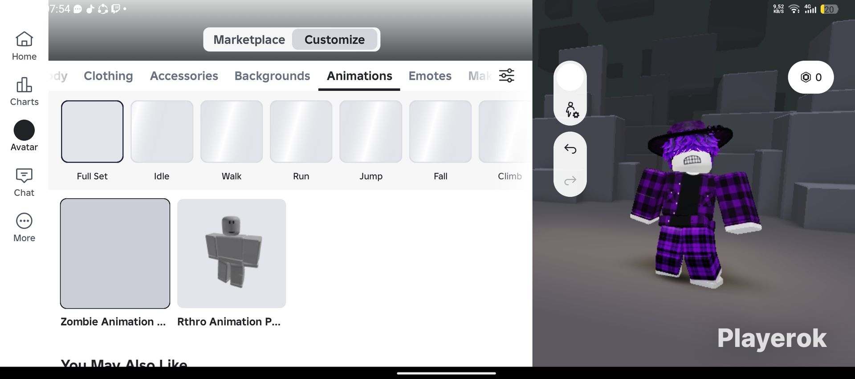Select the Jump animation category
This screenshot has height=379, width=855.
click(x=370, y=141)
